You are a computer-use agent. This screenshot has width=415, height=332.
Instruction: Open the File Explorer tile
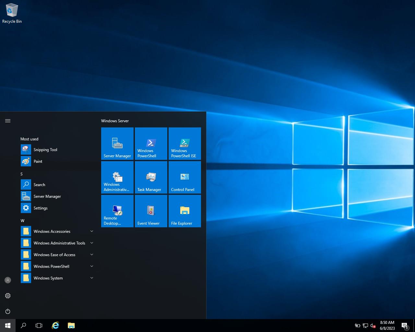coord(185,211)
